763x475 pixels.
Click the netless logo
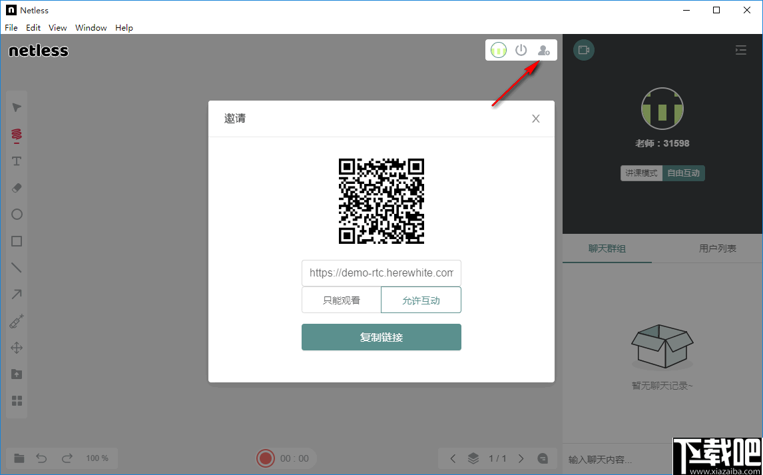(x=39, y=51)
